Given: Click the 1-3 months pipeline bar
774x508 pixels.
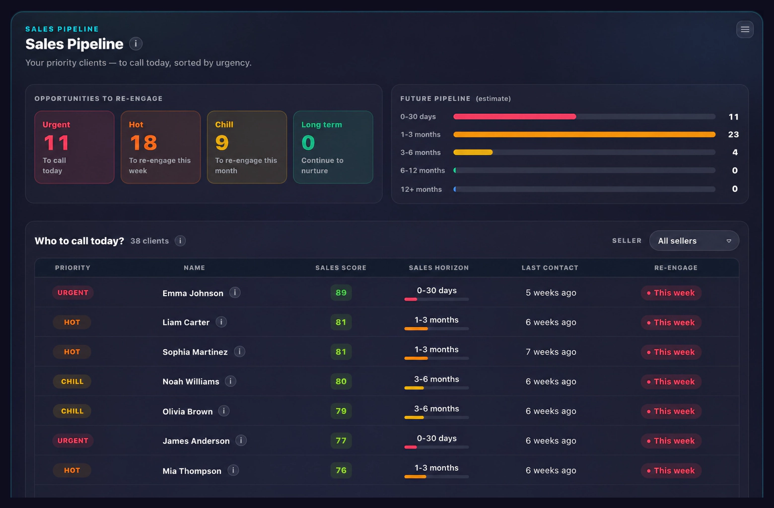Looking at the screenshot, I should [x=584, y=134].
